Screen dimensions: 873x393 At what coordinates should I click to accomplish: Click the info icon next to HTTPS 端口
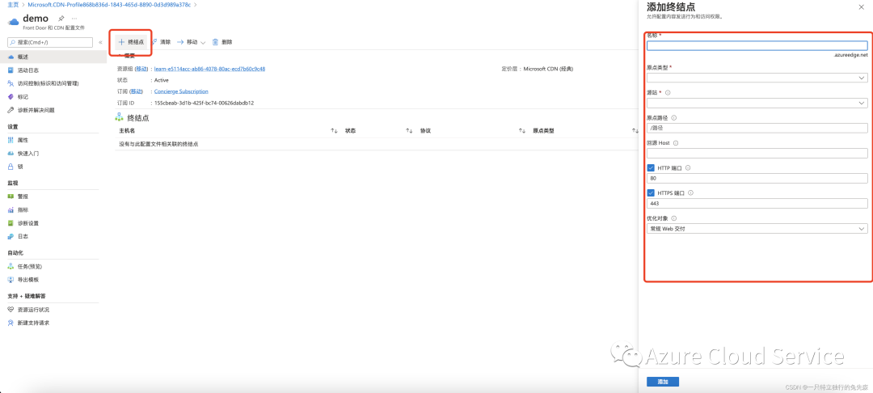coord(690,193)
